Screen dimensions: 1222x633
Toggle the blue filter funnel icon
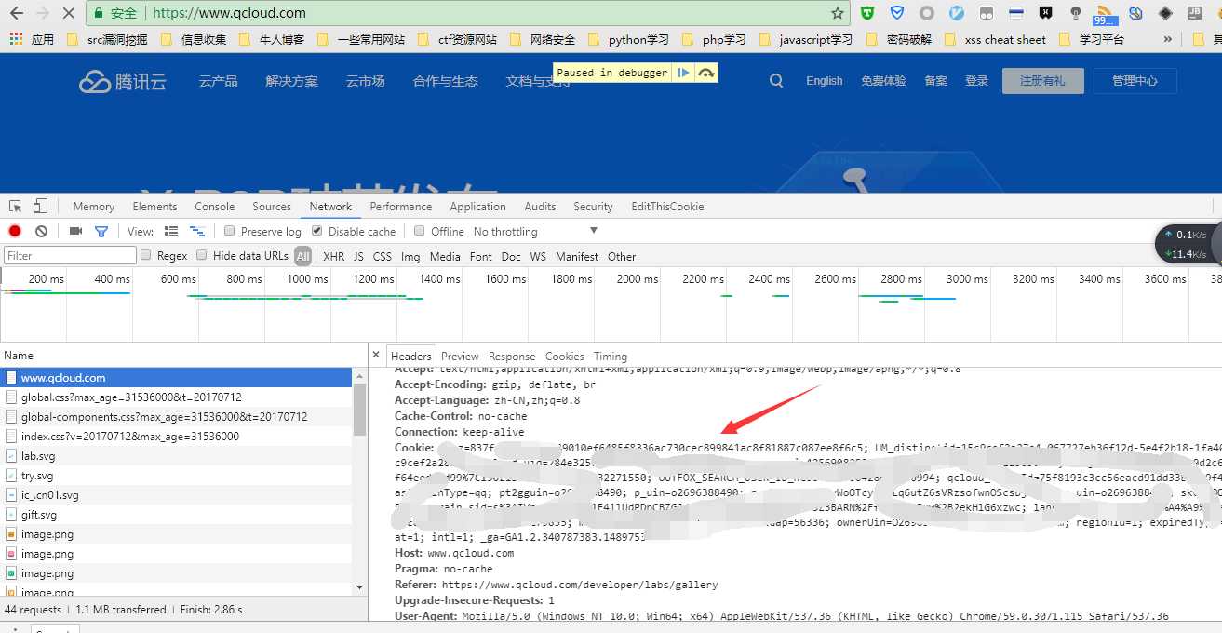pyautogui.click(x=101, y=231)
